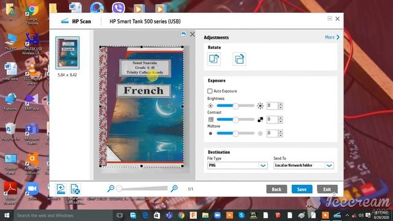Open Skype from the taskbar

tap(241, 215)
